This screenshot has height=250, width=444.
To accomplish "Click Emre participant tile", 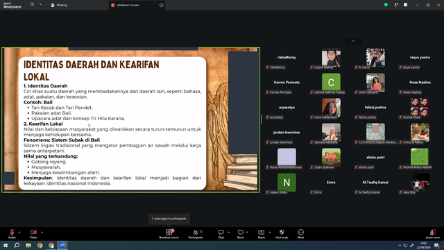I will [x=331, y=182].
